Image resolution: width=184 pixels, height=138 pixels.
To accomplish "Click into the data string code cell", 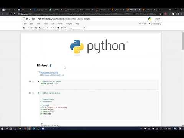I will tap(99, 105).
